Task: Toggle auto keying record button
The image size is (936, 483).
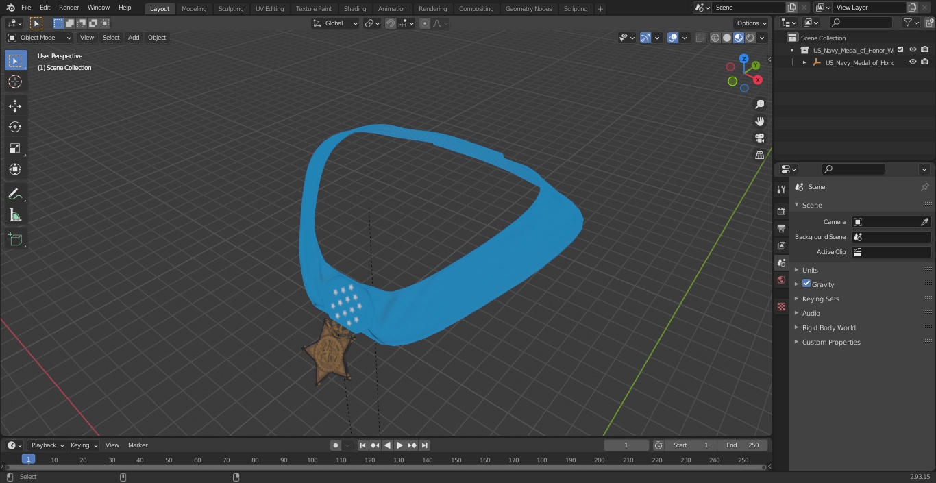Action: [x=336, y=445]
